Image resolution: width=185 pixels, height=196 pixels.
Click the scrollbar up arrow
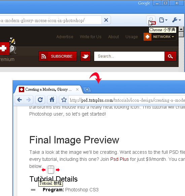click(x=181, y=29)
